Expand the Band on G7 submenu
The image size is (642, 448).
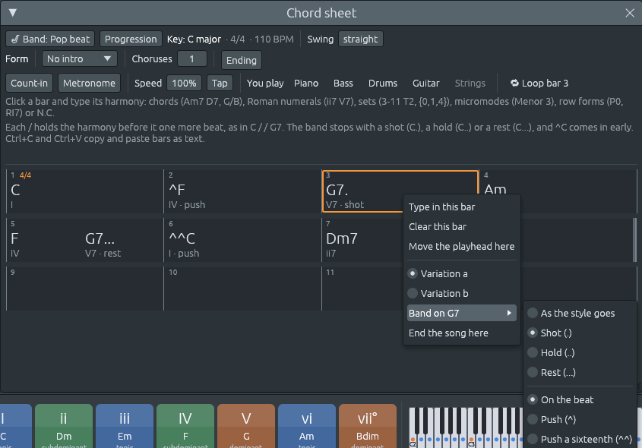coord(462,313)
